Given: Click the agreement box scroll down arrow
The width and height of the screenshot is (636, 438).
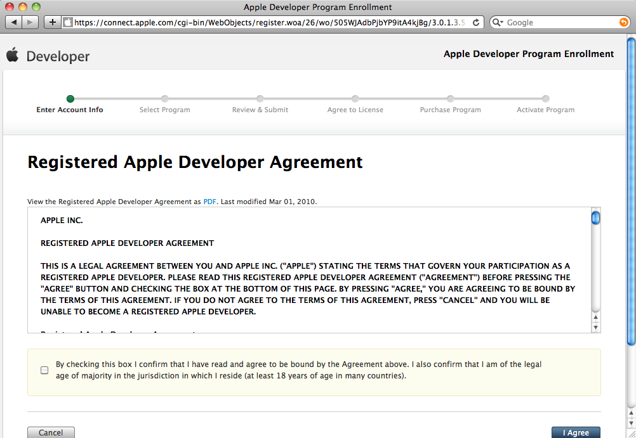Looking at the screenshot, I should [x=595, y=327].
